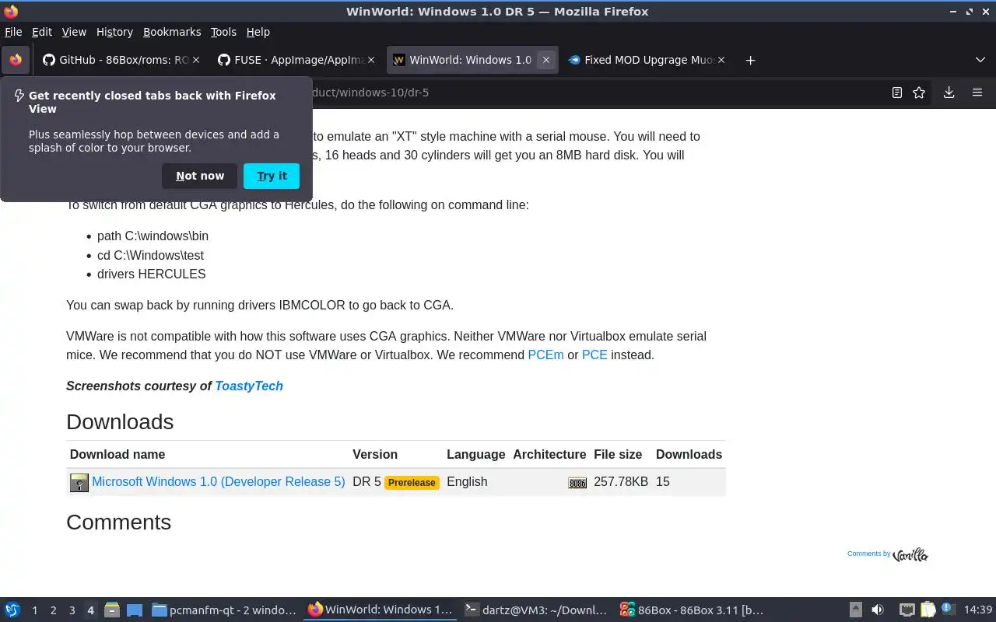Viewport: 996px width, 622px height.
Task: Switch to virtual desktop 2
Action: (x=54, y=610)
